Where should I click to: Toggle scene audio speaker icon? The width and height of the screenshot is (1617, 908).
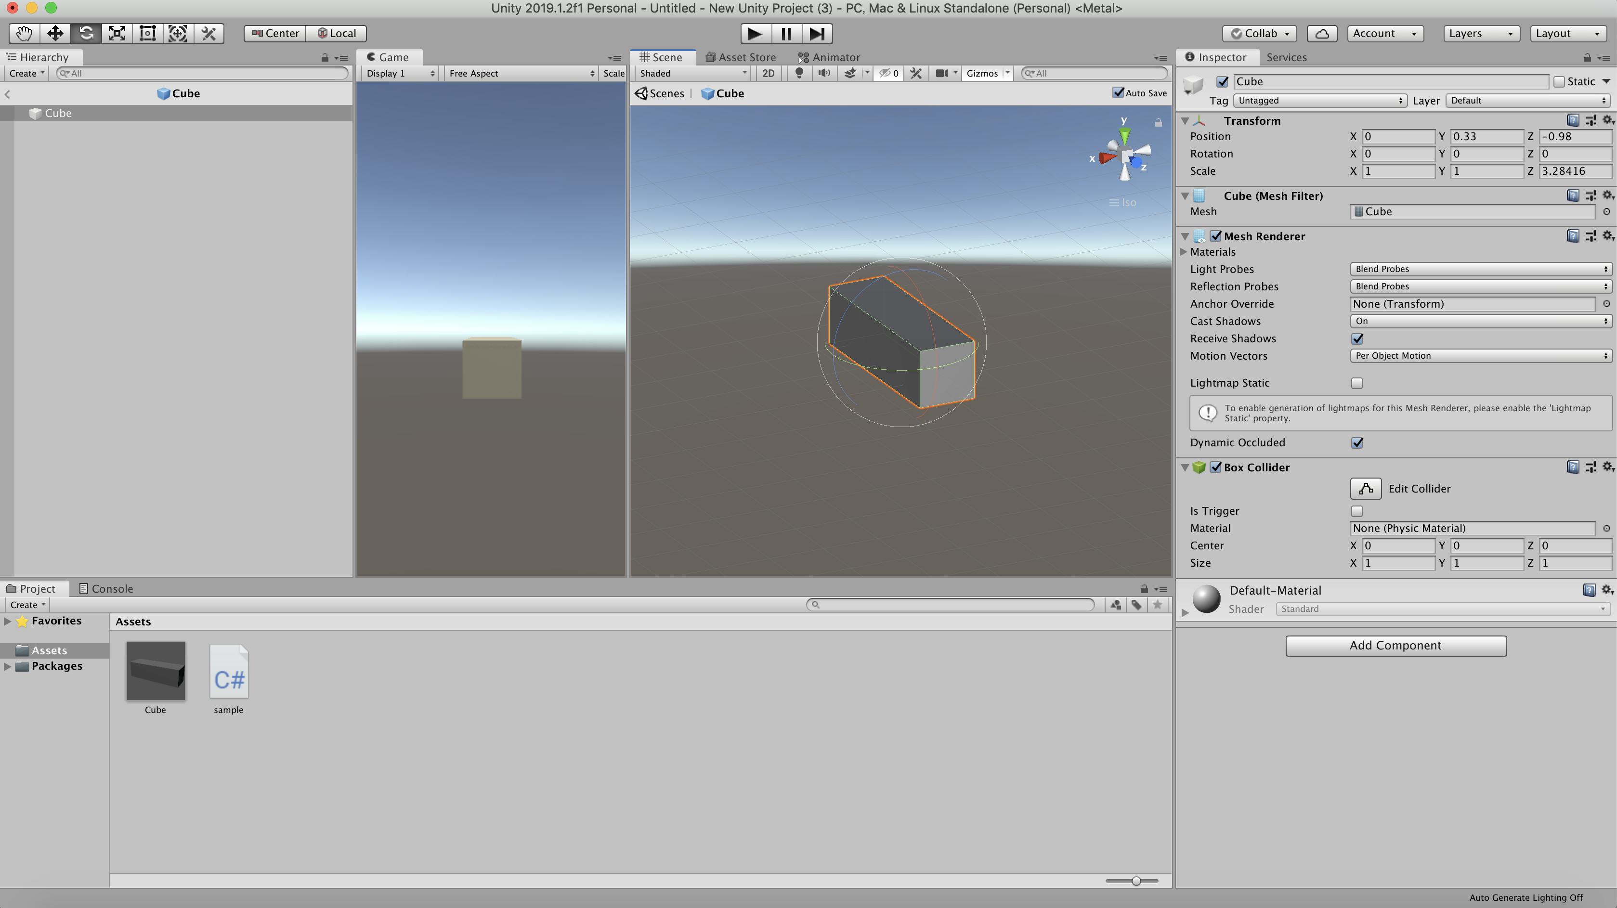coord(824,73)
